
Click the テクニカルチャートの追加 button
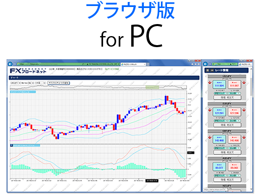[x=58, y=83]
